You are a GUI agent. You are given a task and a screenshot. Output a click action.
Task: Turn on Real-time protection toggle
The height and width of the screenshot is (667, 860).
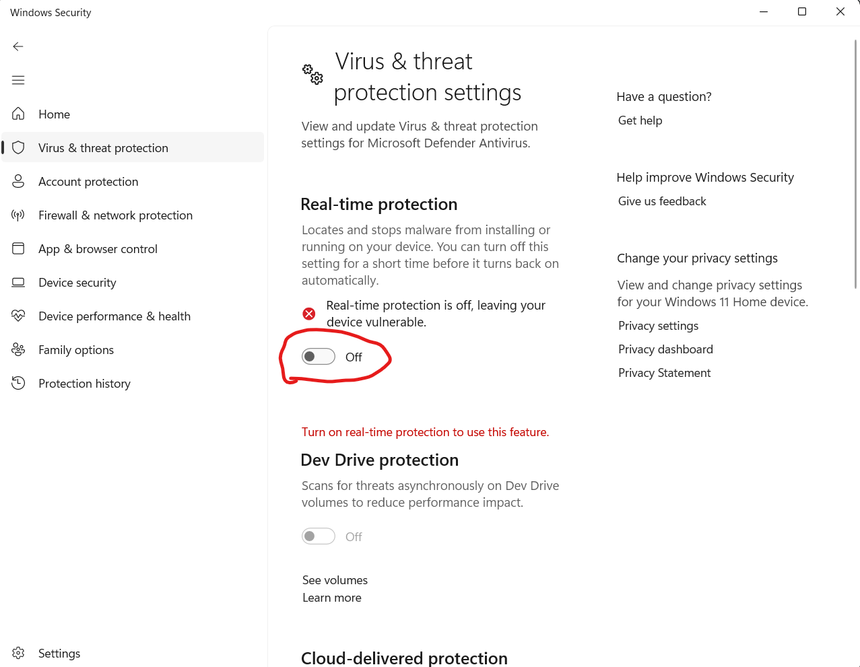point(319,357)
